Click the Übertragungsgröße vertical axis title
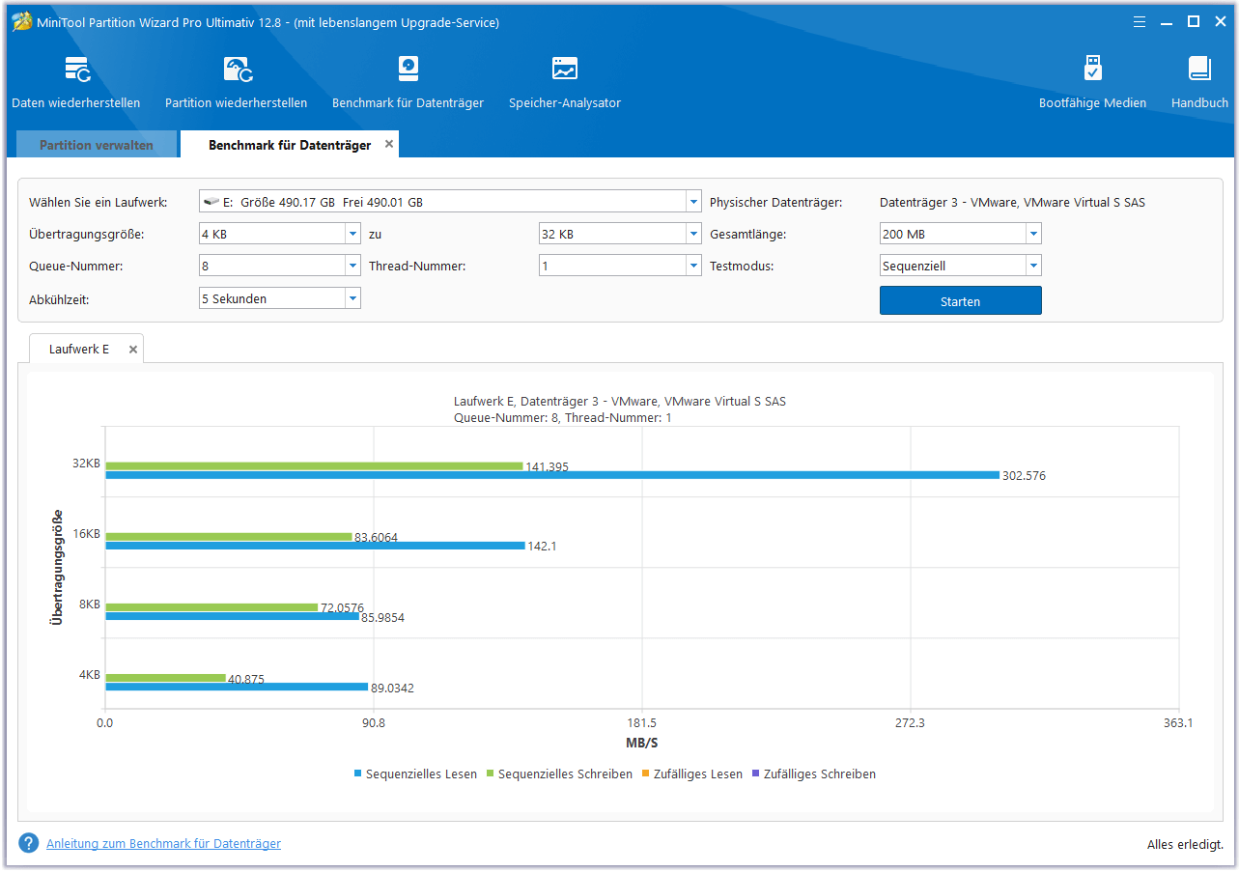 click(x=58, y=567)
